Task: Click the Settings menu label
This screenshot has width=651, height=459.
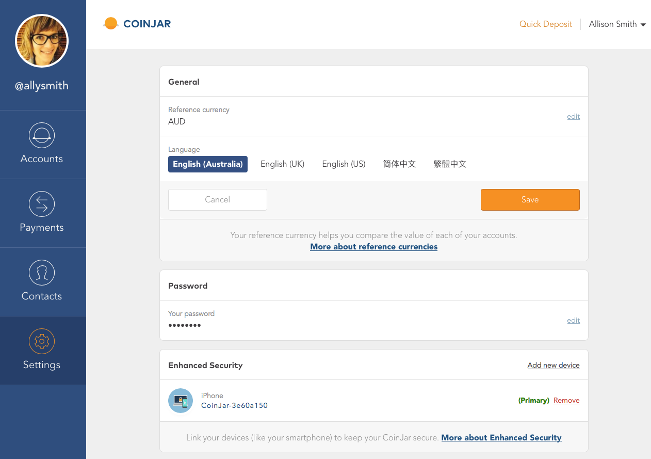Action: click(x=42, y=365)
